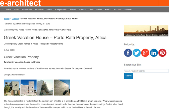Open third photo of angled wall and railing
Image resolution: width=169 pixels, height=112 pixels.
(x=45, y=87)
